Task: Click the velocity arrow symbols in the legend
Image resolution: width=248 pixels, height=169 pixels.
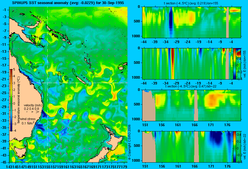Action: tap(33, 112)
